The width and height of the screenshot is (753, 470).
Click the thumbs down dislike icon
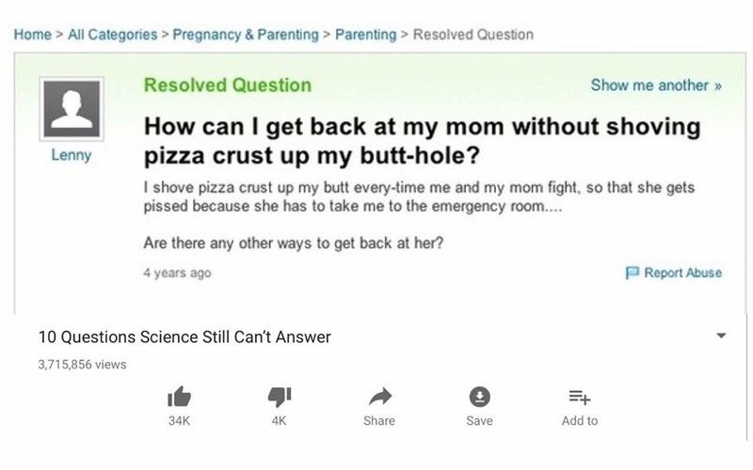point(279,397)
